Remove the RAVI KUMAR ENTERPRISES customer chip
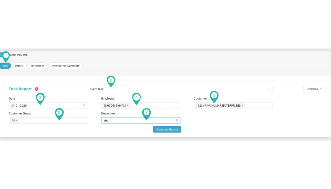 [x=242, y=105]
